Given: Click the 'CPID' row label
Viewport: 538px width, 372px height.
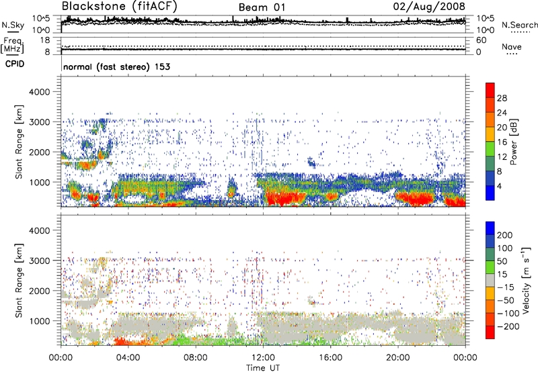Looking at the screenshot, I should pos(15,64).
